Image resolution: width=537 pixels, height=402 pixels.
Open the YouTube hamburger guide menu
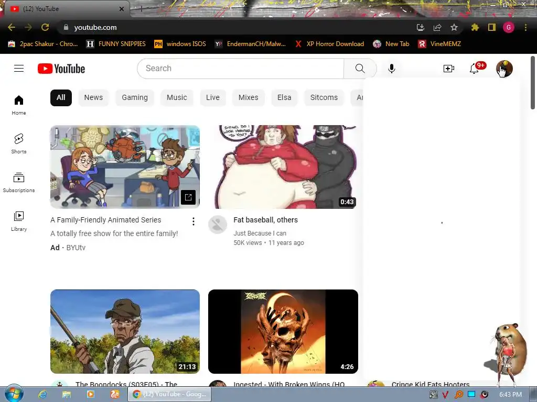(x=19, y=69)
